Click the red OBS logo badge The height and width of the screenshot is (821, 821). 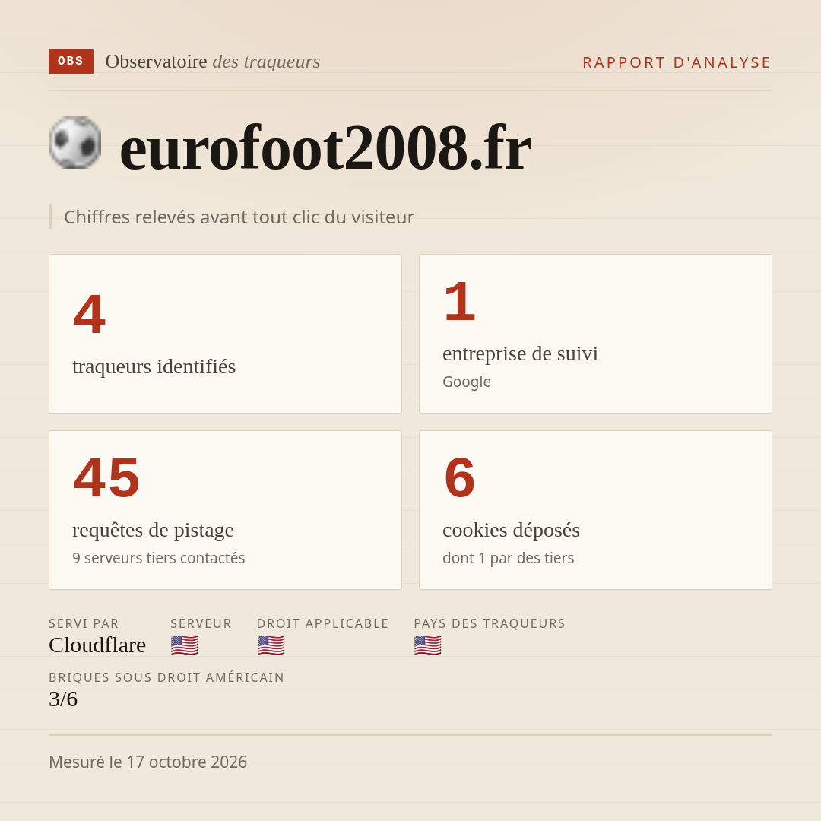tap(71, 62)
